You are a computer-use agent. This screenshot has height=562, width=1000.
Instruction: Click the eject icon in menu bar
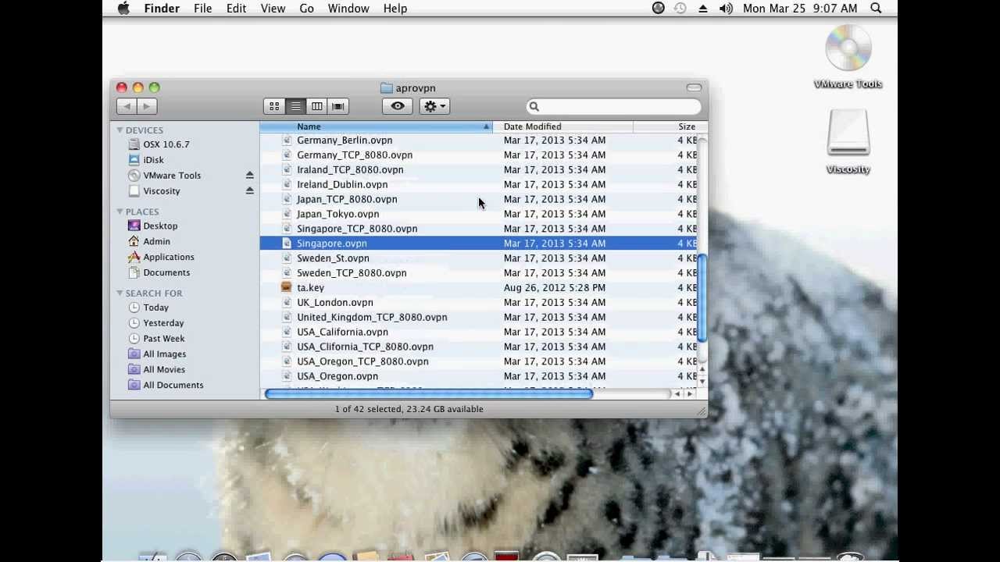coord(703,9)
